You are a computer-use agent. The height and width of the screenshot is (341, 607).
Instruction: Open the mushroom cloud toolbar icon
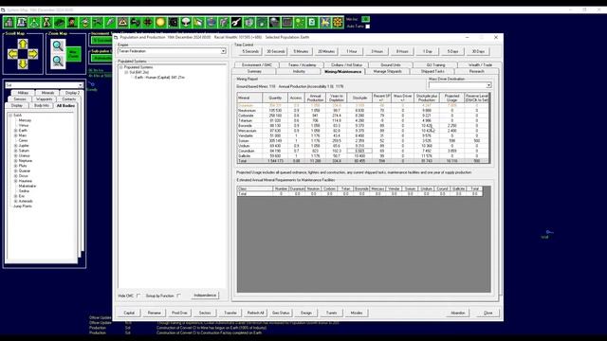(x=186, y=23)
